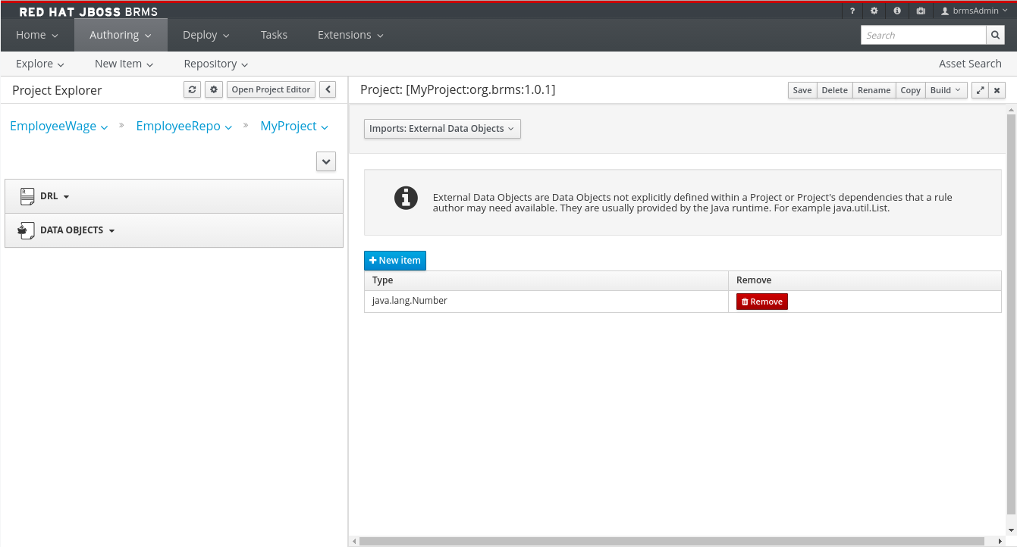The width and height of the screenshot is (1017, 547).
Task: Click the help question mark icon
Action: point(852,11)
